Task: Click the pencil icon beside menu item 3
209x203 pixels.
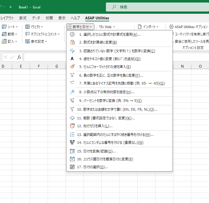Action: click(x=72, y=51)
